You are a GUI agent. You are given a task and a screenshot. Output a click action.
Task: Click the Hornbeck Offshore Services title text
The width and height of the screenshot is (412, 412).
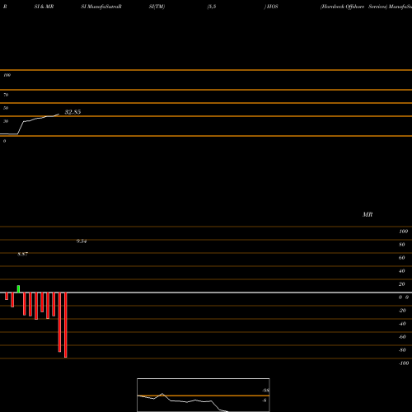click(354, 7)
